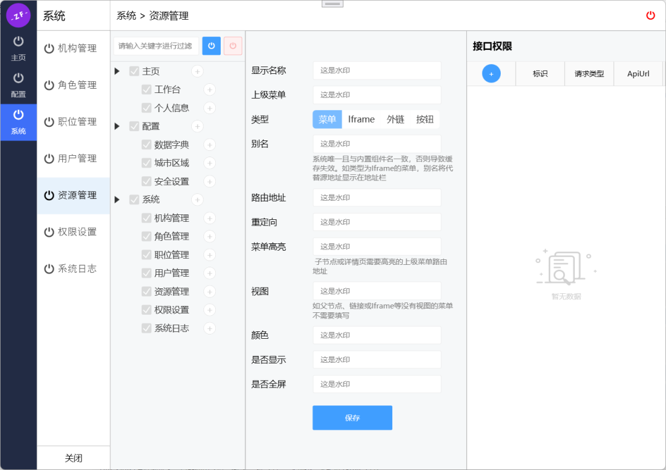
Task: Add an interface permission with blue plus button
Action: tap(491, 74)
